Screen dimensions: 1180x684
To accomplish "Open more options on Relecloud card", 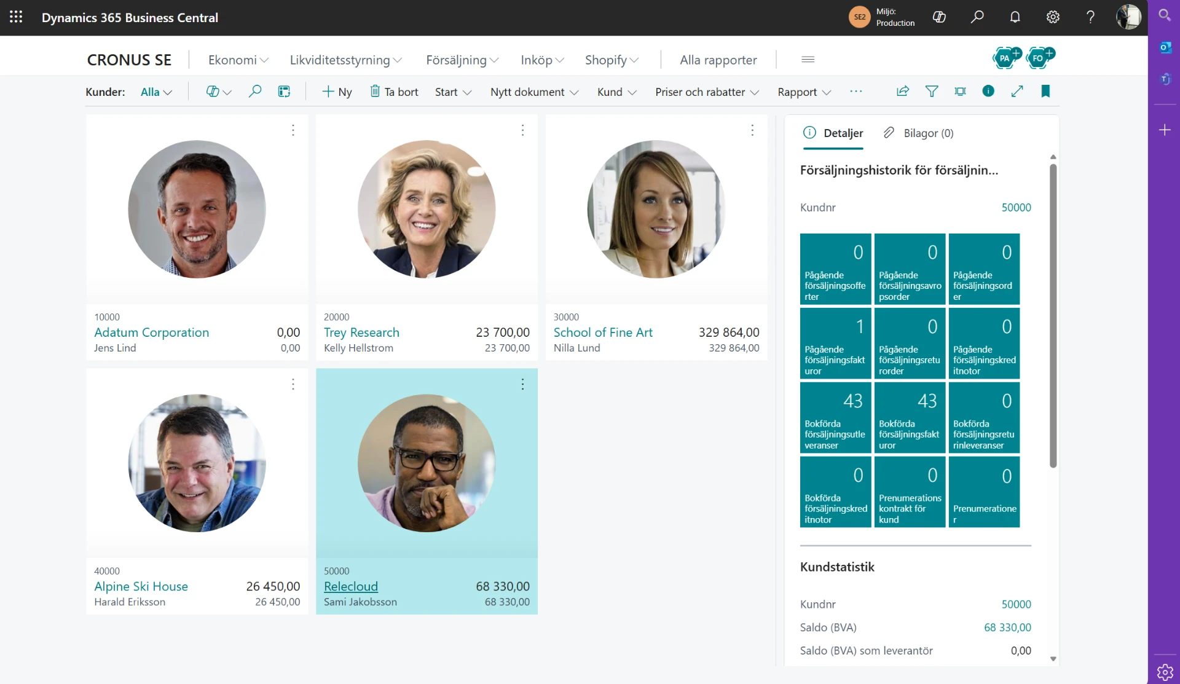I will point(523,385).
